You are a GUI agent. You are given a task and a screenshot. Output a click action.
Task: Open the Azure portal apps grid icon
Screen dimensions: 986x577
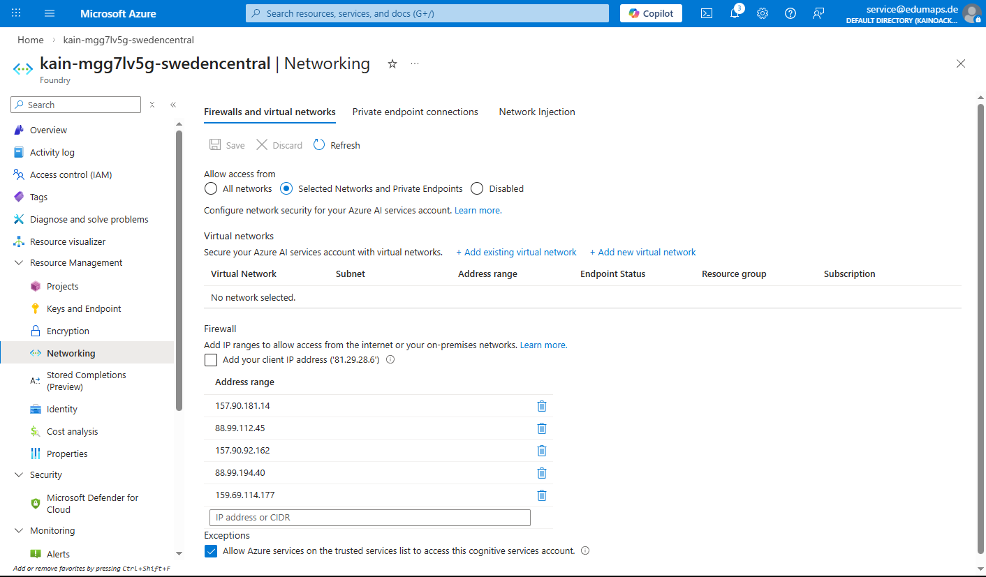click(16, 13)
